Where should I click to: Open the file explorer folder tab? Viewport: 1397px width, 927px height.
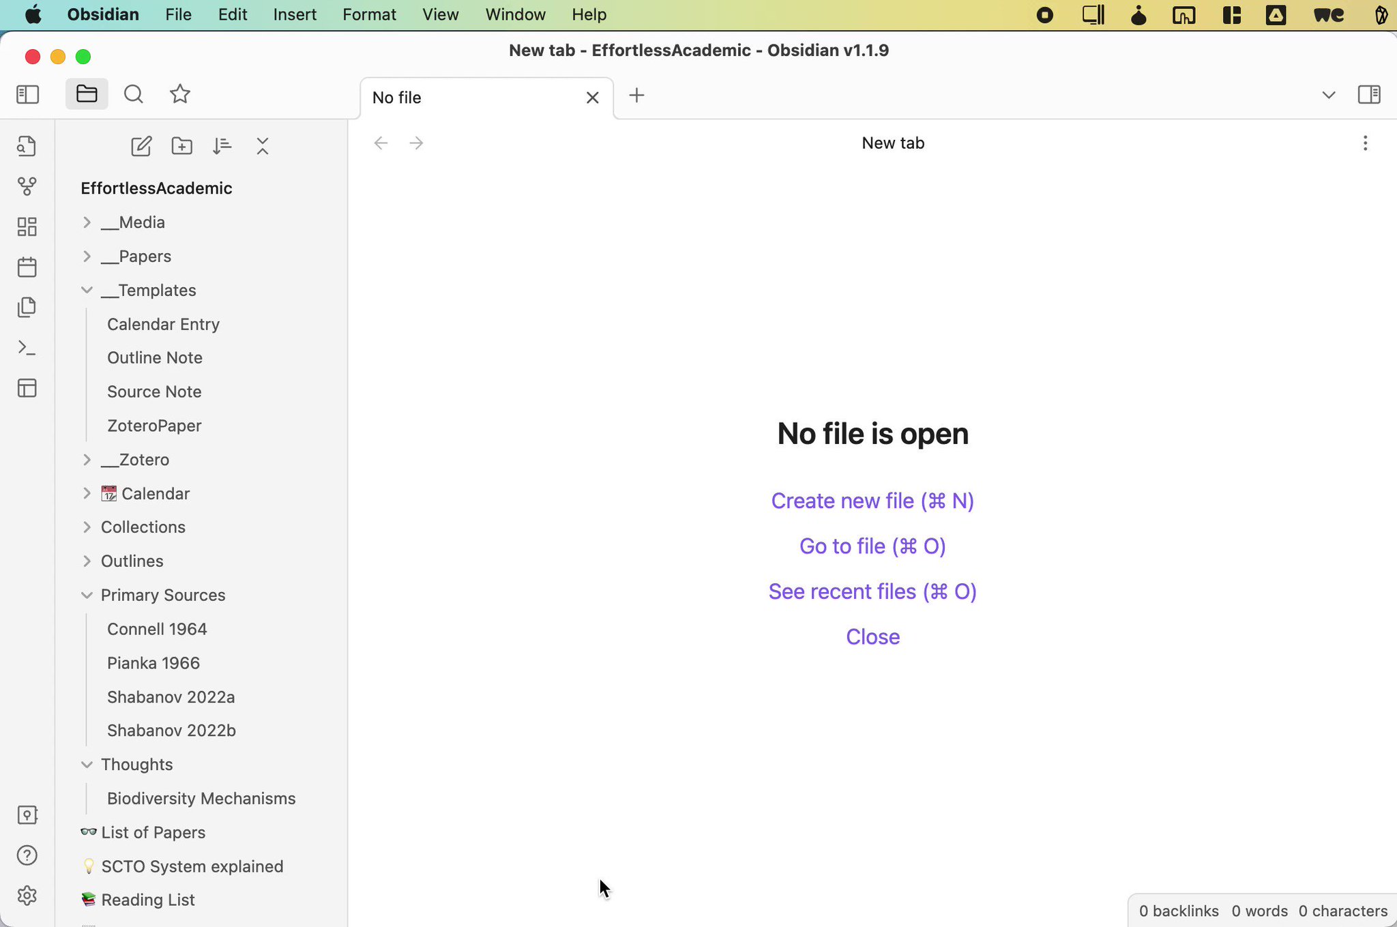tap(87, 93)
